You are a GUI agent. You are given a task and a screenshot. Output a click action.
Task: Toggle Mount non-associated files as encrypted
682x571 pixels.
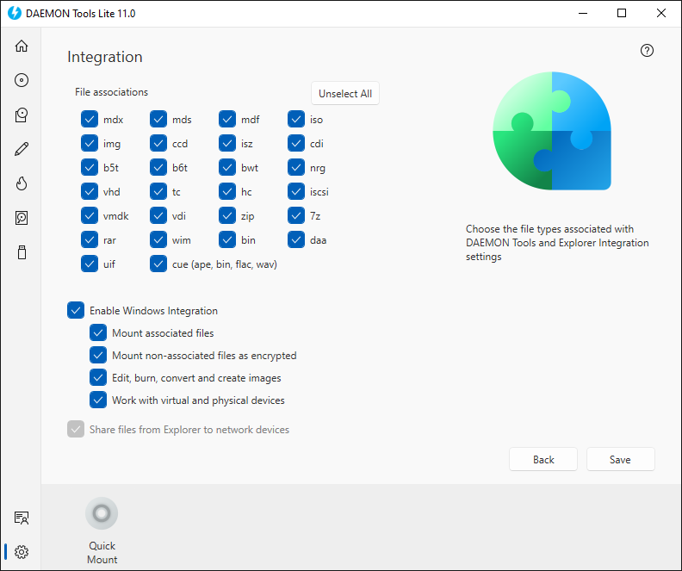tap(98, 356)
